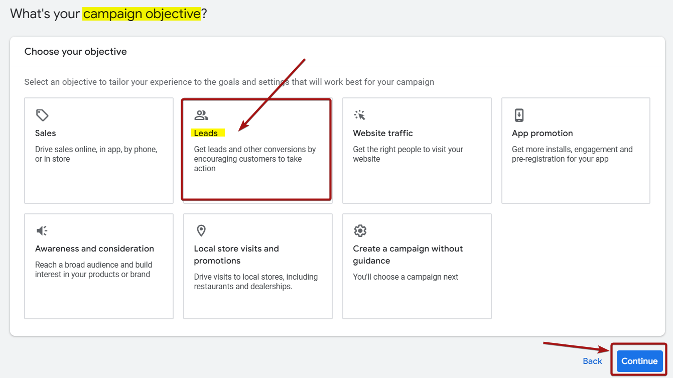This screenshot has width=673, height=378.
Task: Click the Leads people icon
Action: coord(201,115)
